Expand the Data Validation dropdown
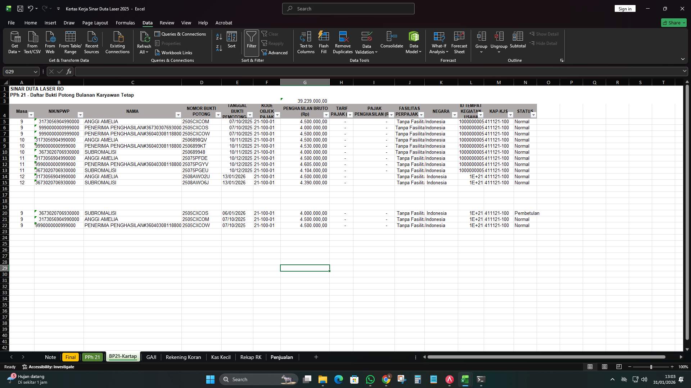 click(x=366, y=42)
